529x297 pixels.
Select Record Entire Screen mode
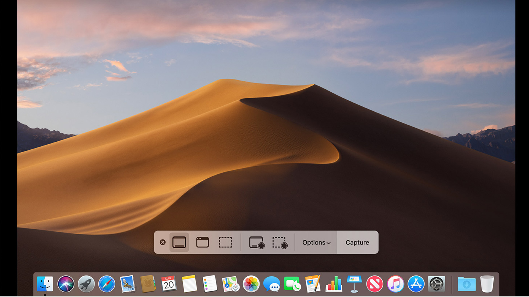coord(257,243)
